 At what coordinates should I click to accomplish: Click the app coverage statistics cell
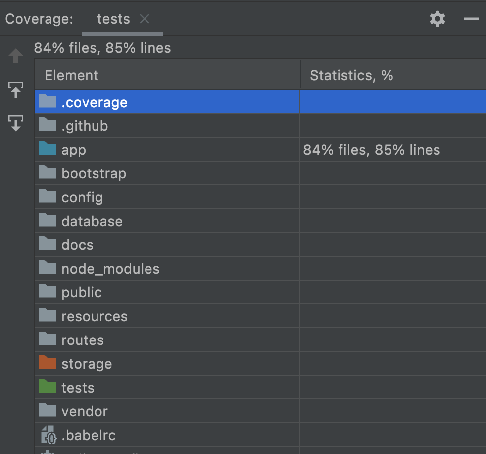[372, 150]
